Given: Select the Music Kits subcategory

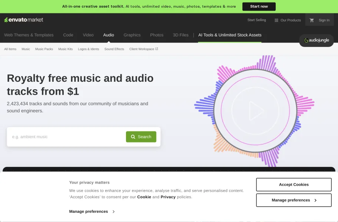Looking at the screenshot, I should tap(65, 49).
